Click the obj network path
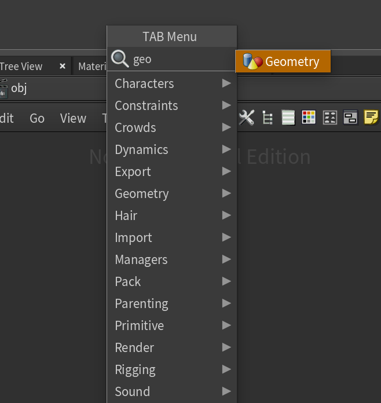The width and height of the screenshot is (381, 403). [x=19, y=88]
